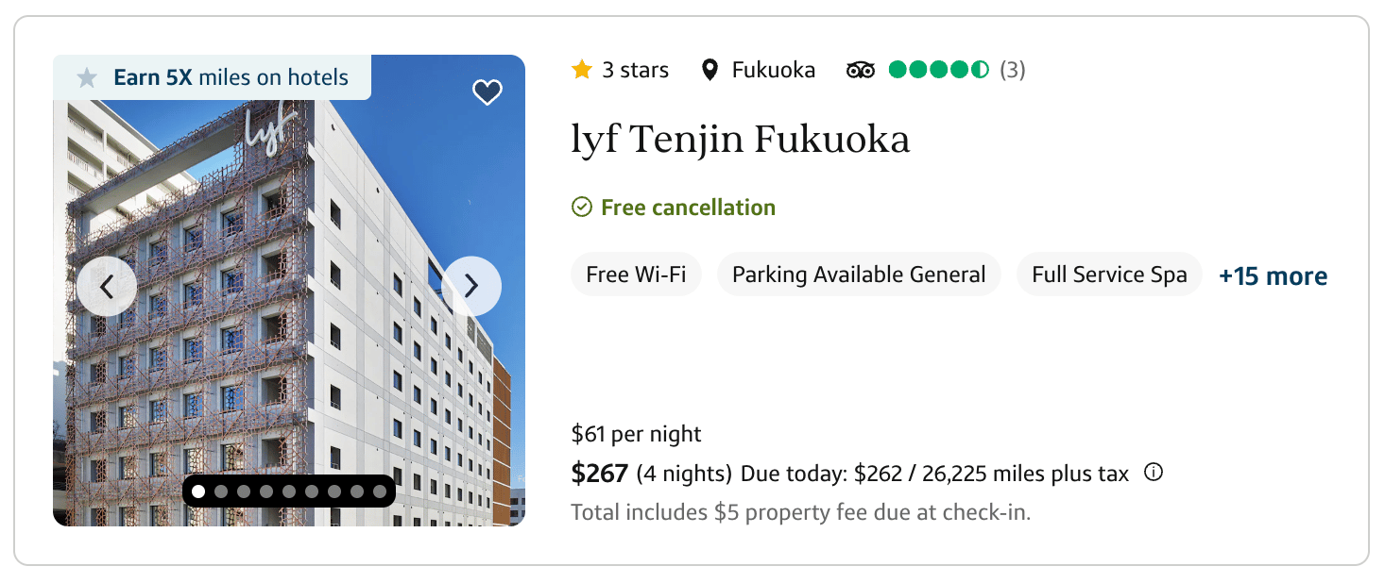Go back to the previous hotel photo
The width and height of the screenshot is (1385, 583).
(x=107, y=286)
